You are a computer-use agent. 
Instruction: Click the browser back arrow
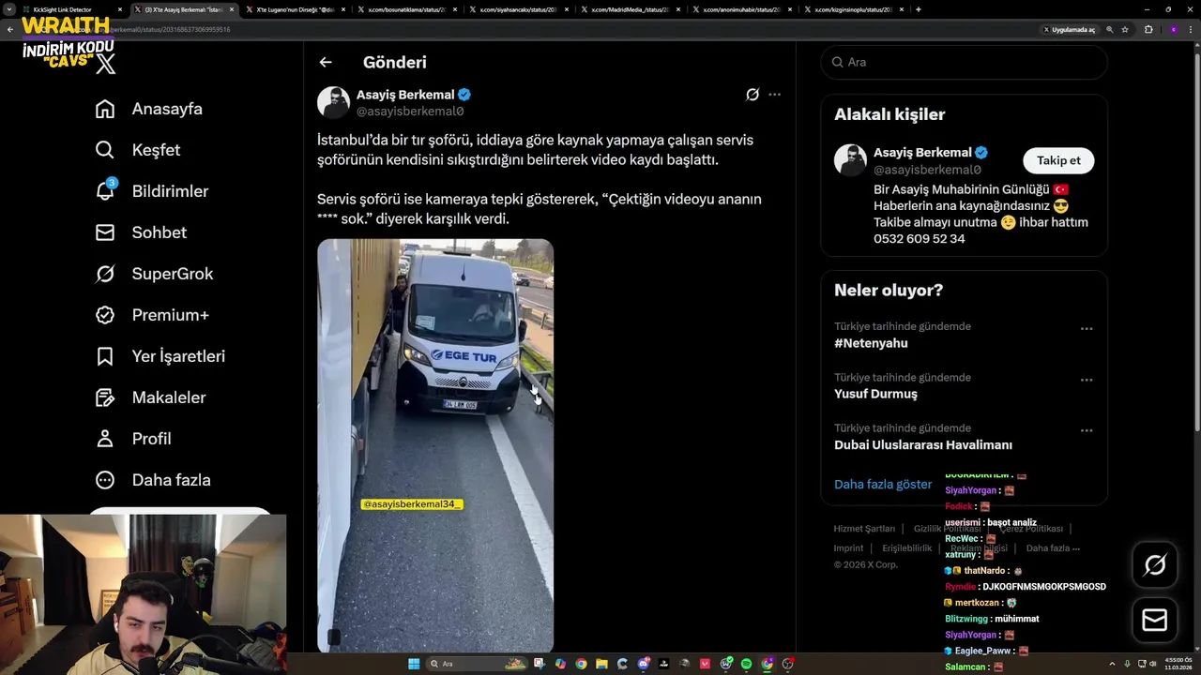tap(10, 29)
